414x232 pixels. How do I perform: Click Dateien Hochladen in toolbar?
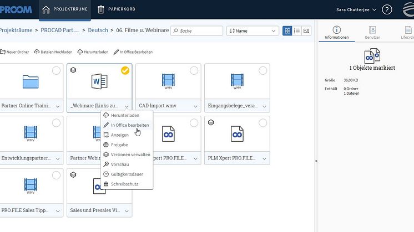tap(53, 52)
